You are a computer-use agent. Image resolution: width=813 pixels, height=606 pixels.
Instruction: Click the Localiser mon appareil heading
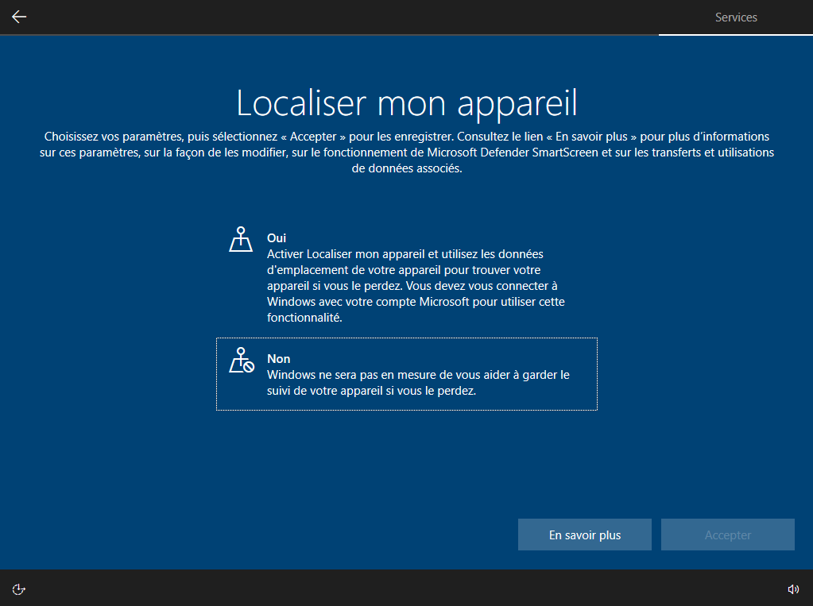click(407, 103)
